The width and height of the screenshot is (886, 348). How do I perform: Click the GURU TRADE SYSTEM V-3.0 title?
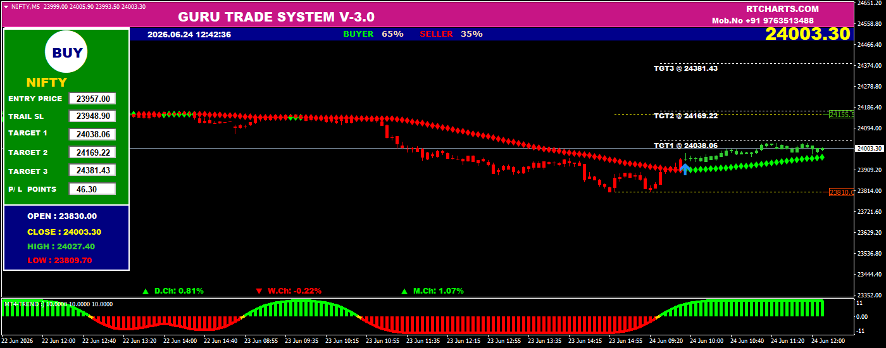pyautogui.click(x=276, y=16)
